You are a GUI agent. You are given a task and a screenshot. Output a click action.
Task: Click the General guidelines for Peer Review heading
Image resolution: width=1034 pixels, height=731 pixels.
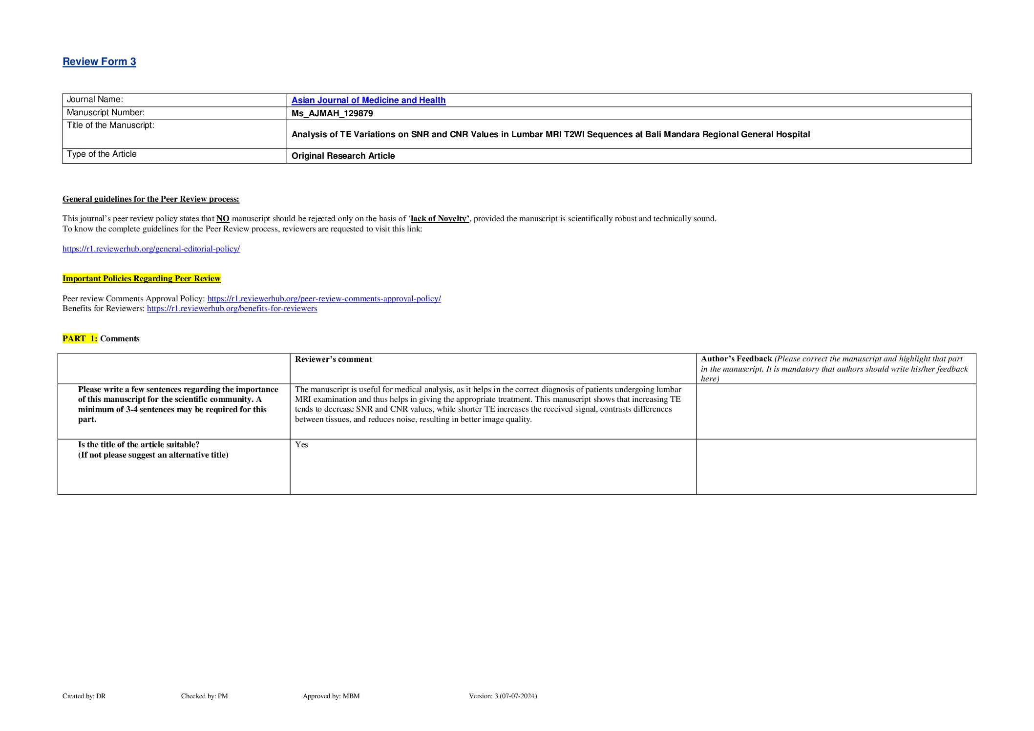pyautogui.click(x=150, y=199)
